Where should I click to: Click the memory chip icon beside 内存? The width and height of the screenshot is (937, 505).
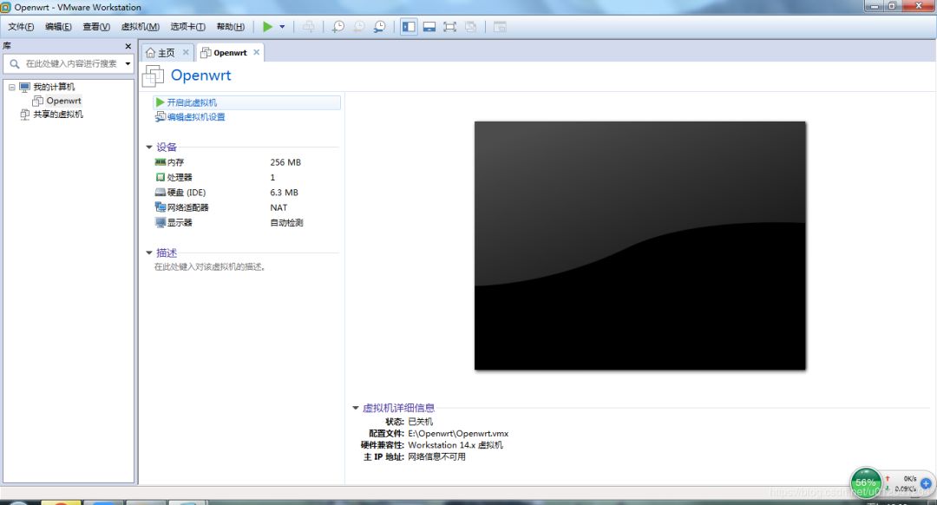click(161, 162)
